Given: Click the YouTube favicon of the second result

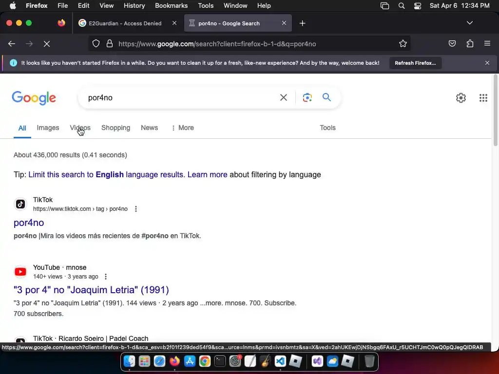Looking at the screenshot, I should click(x=20, y=272).
